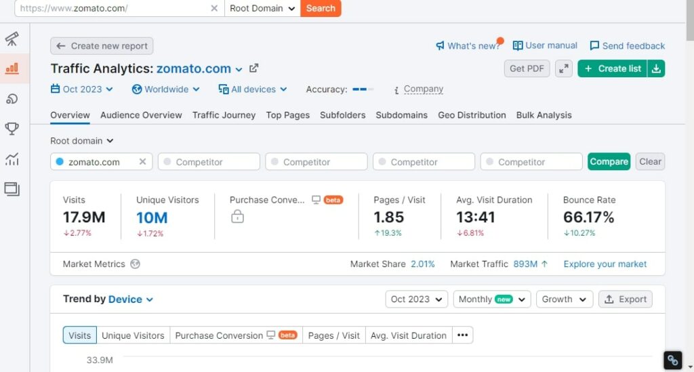Switch to the Geo Distribution tab
The width and height of the screenshot is (694, 372).
coord(472,115)
